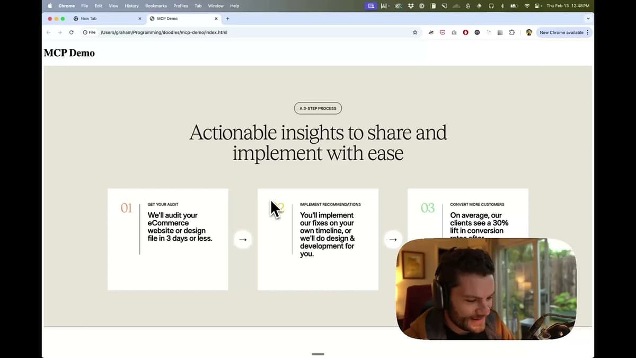Open the Wi-Fi status menu
636x358 pixels.
tap(527, 6)
